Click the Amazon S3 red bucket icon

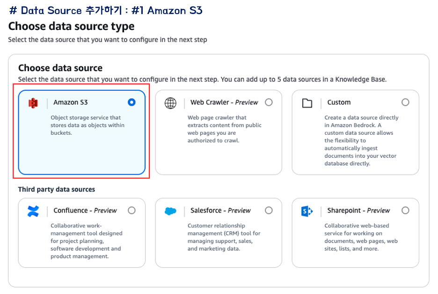(33, 103)
